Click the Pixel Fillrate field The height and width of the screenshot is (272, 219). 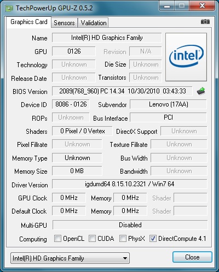[77, 144]
